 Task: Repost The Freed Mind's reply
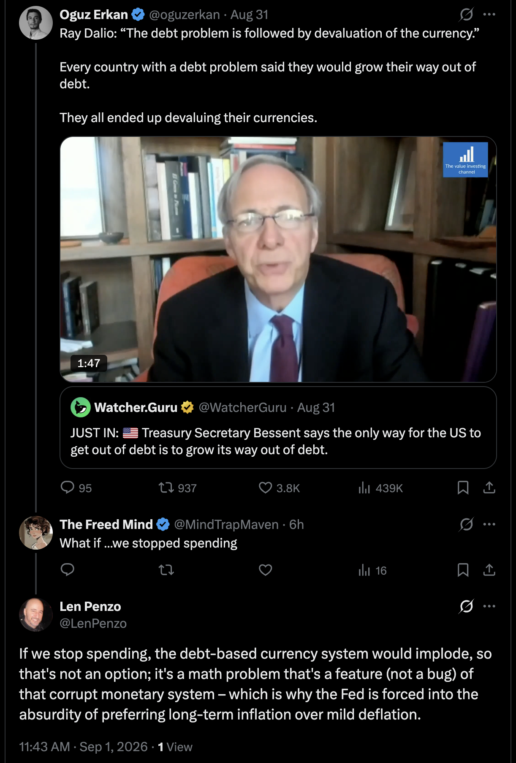click(x=166, y=570)
